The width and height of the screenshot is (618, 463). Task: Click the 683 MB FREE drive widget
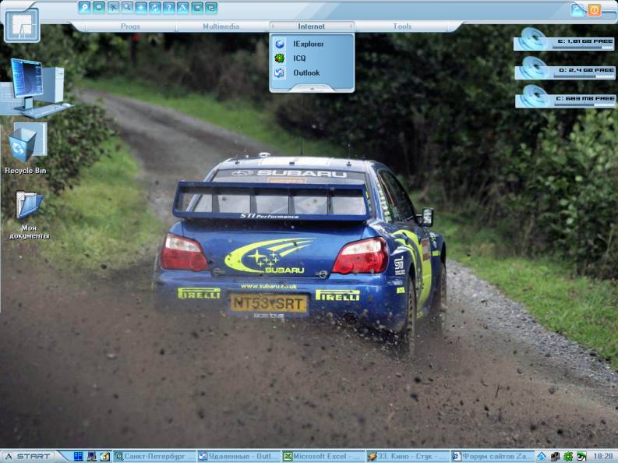tap(566, 97)
